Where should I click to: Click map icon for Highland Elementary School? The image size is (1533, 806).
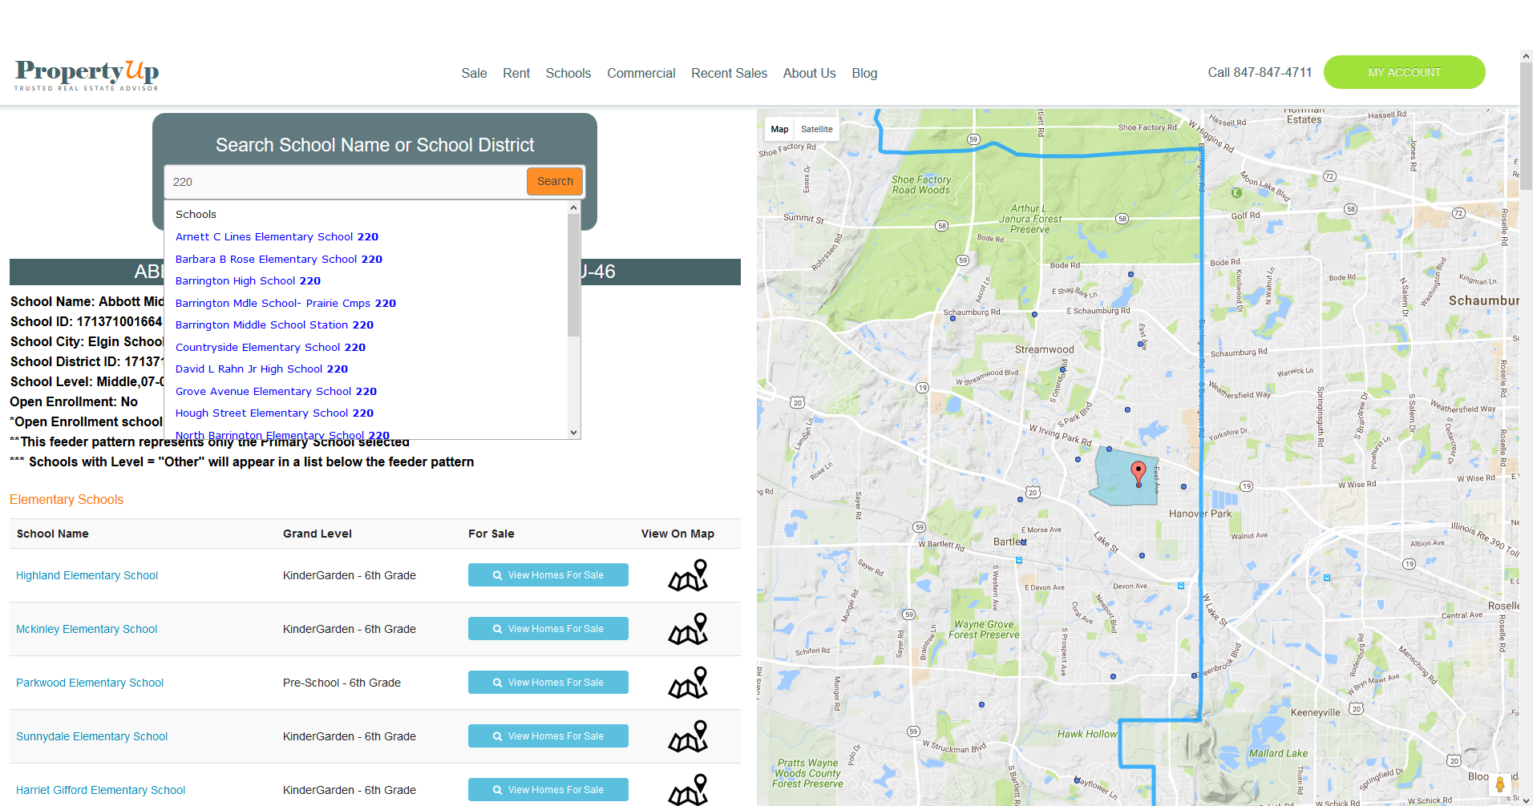coord(688,575)
